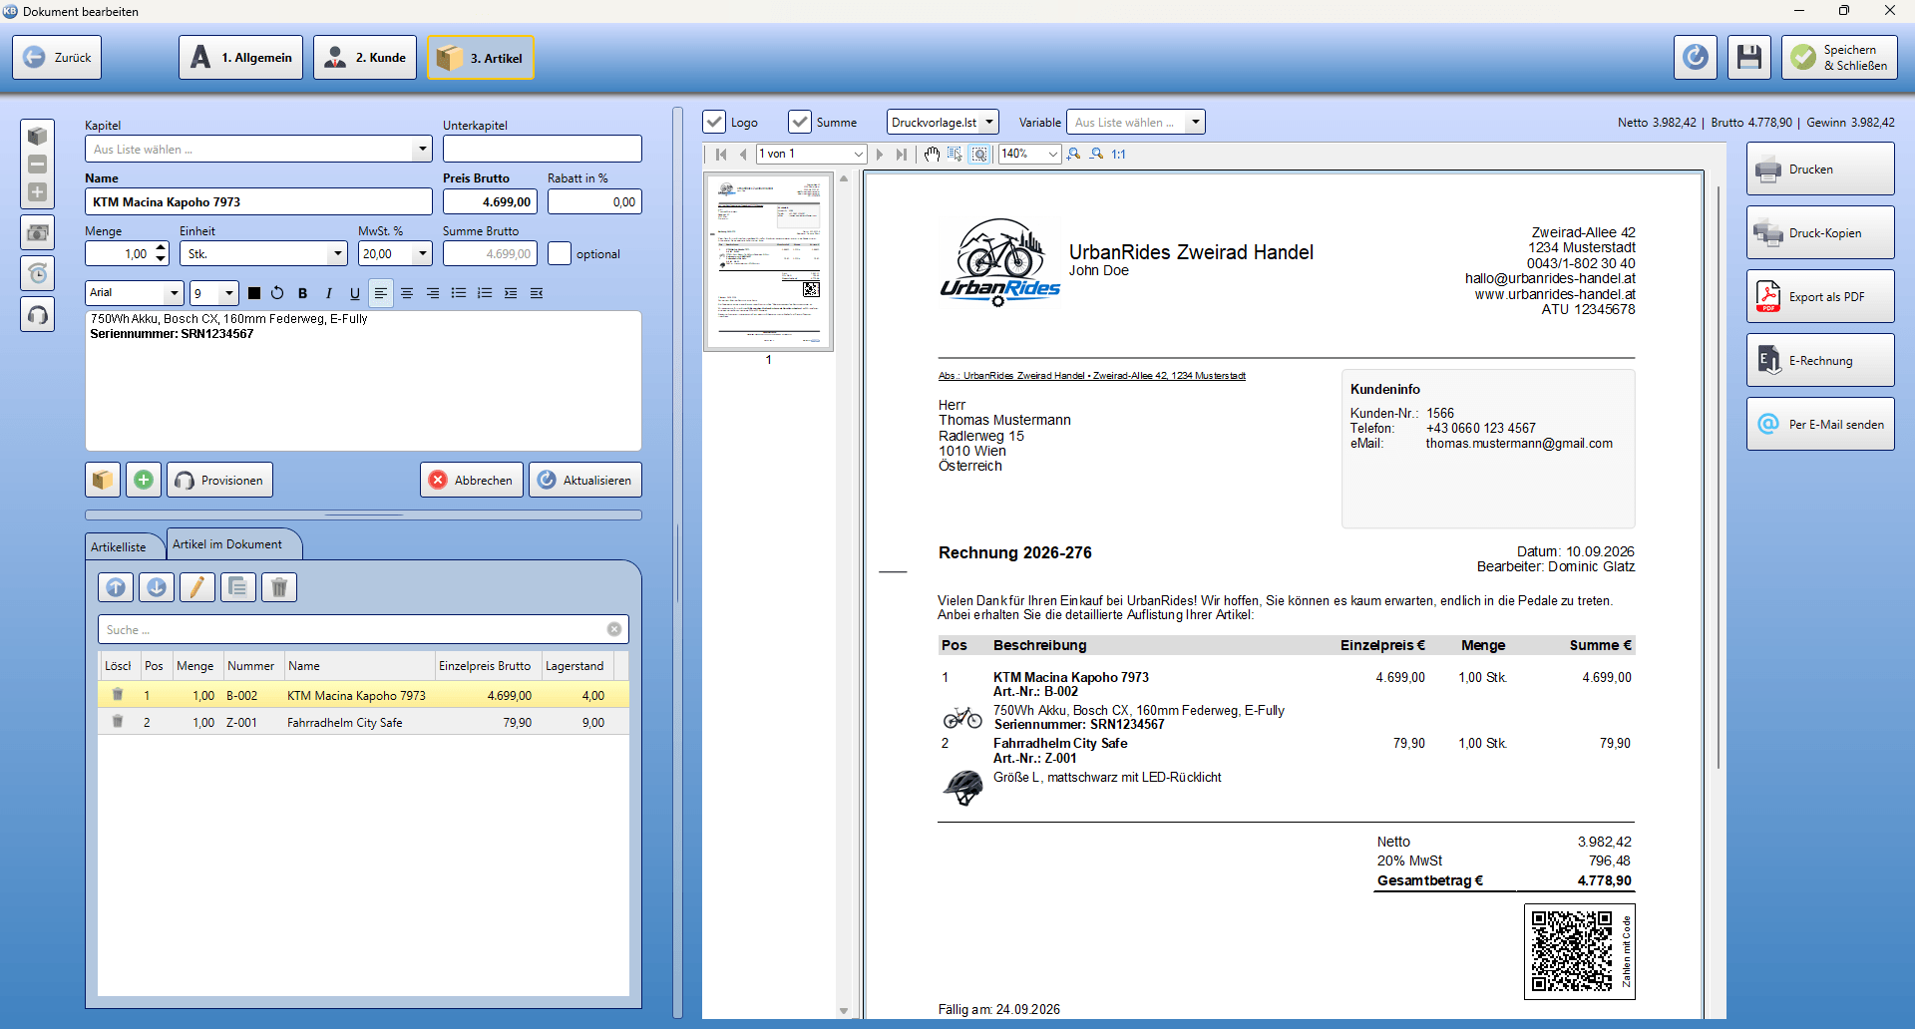Tick the optional checkbox
Screen dimensions: 1915x1029
pyautogui.click(x=560, y=254)
